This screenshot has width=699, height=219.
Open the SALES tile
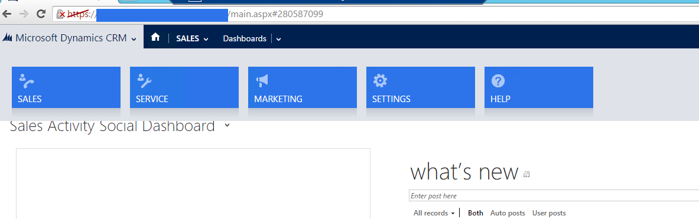pos(66,87)
